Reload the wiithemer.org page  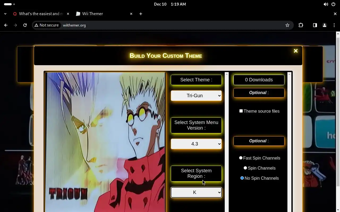pos(25,25)
